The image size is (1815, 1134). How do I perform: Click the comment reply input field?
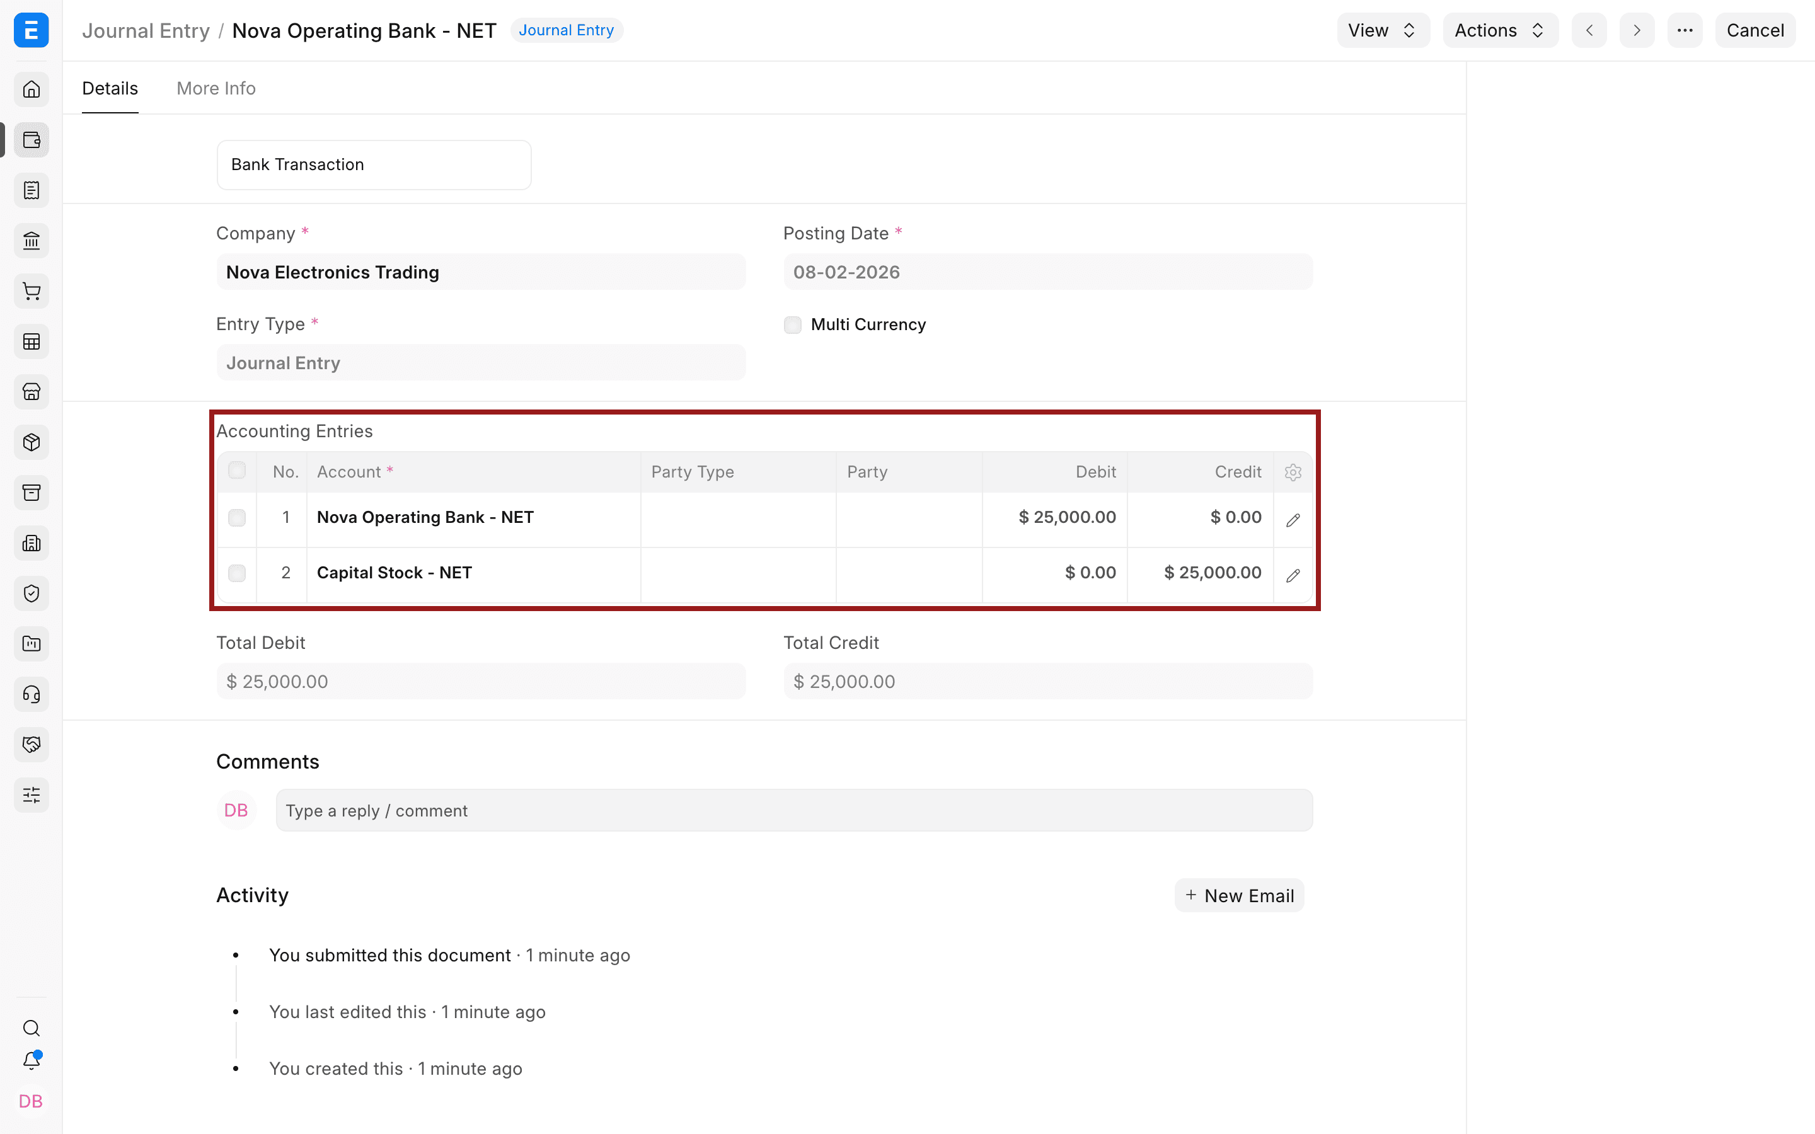tap(794, 810)
